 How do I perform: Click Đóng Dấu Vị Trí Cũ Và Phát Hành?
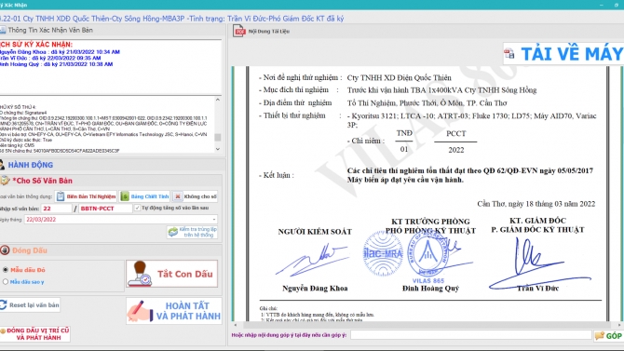tap(35, 334)
